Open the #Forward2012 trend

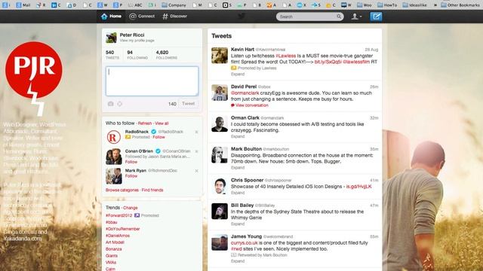(118, 215)
